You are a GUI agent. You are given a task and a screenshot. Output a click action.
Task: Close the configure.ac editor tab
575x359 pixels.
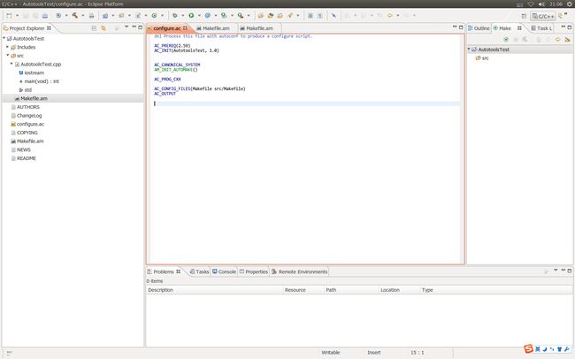[185, 28]
